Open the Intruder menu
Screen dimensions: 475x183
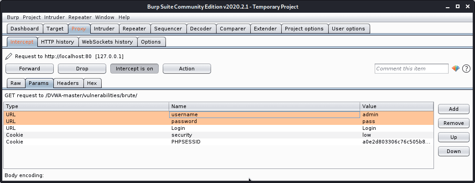(x=54, y=17)
